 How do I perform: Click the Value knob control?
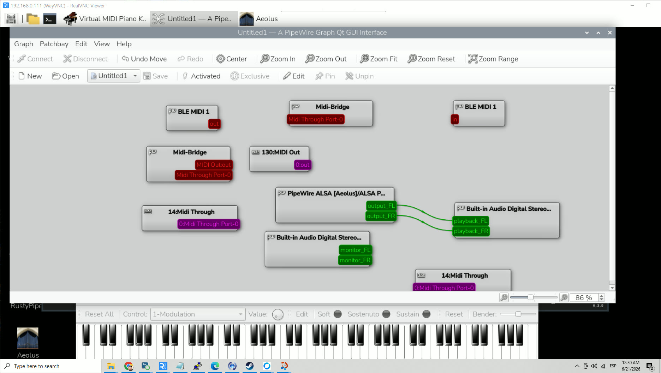pos(278,314)
